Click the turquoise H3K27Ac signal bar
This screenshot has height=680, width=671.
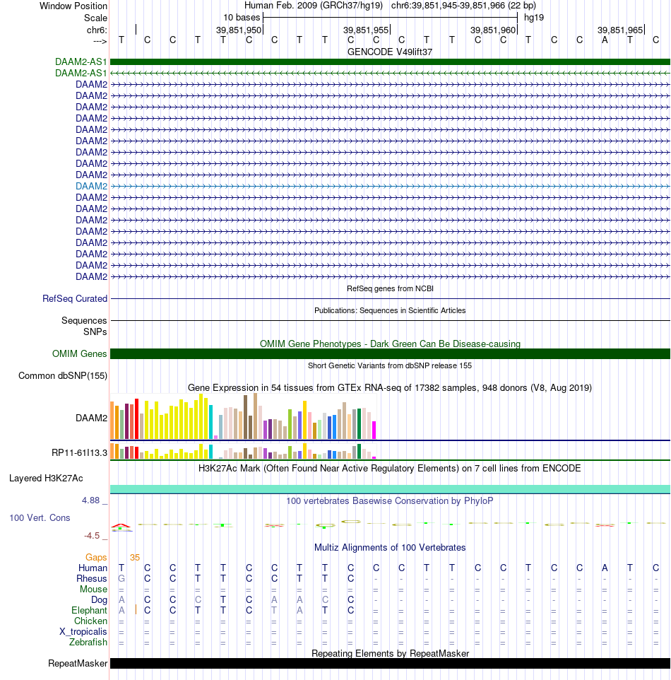390,489
